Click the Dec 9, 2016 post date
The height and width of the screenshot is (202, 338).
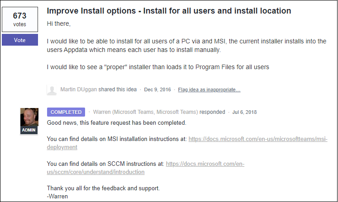coord(157,89)
